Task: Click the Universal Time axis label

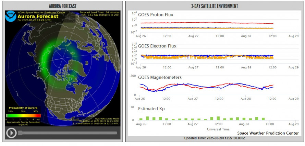Action: pyautogui.click(x=218, y=129)
